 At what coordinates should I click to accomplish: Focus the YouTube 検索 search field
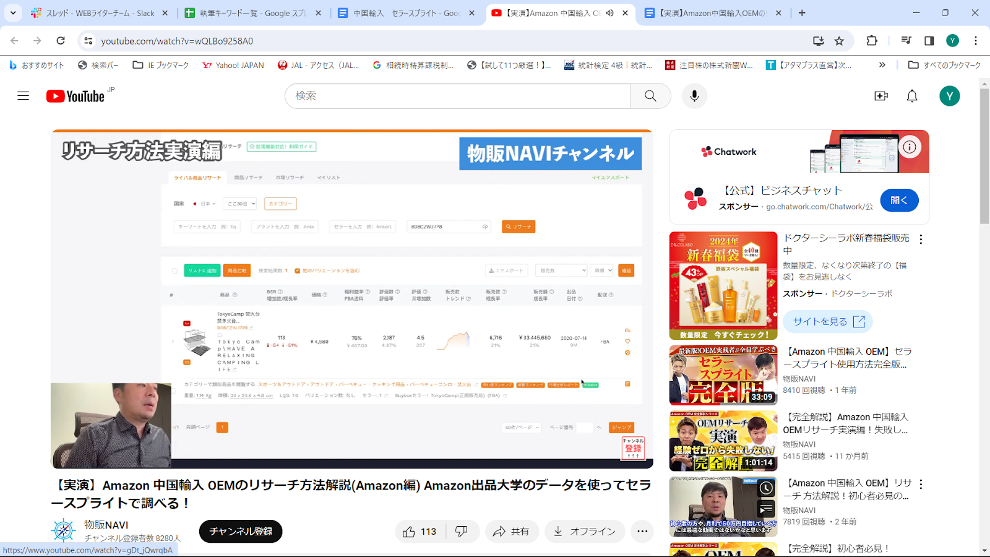click(457, 96)
